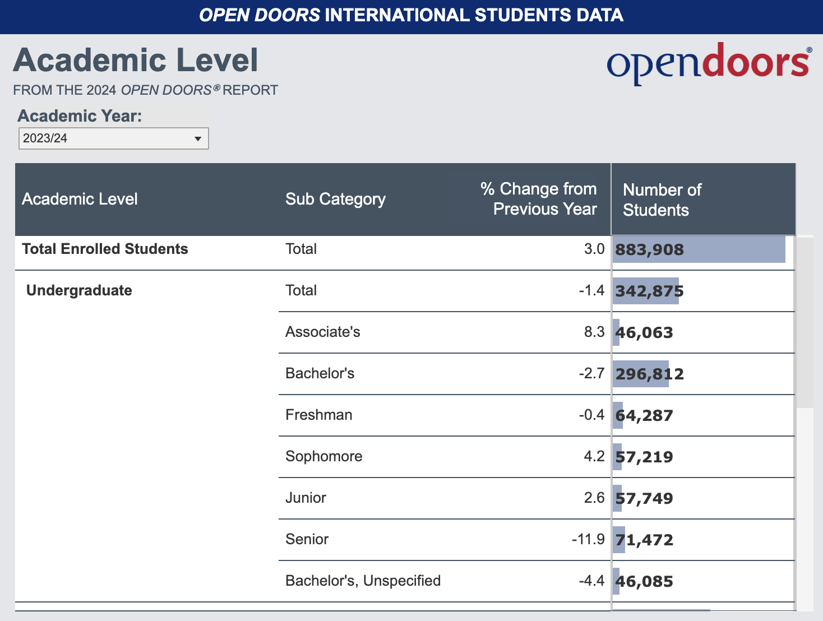
Task: Select the Sophomore 57,219 bar
Action: pos(618,457)
